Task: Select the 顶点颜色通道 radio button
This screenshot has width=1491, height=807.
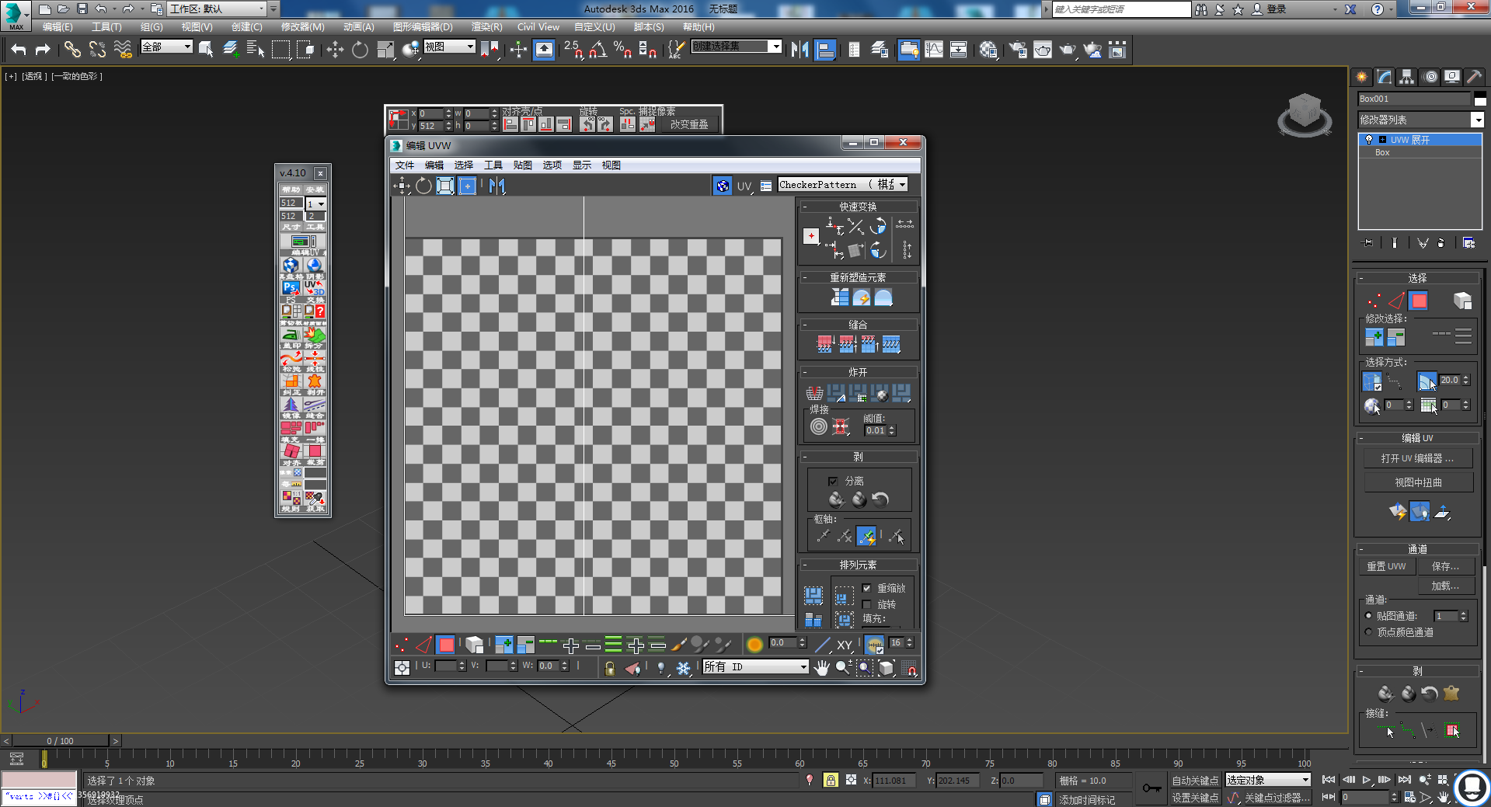Action: [1369, 631]
